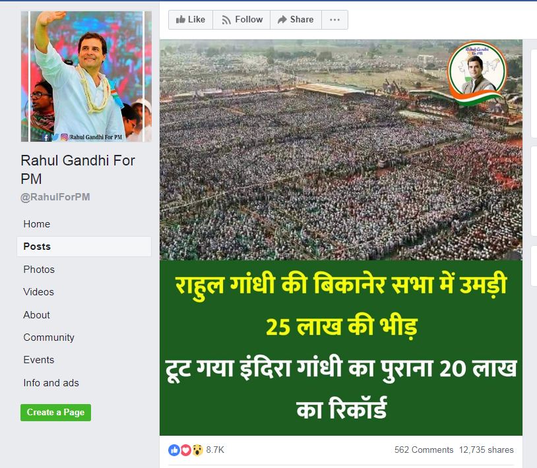The width and height of the screenshot is (537, 468).
Task: Open the Events section
Action: pos(39,360)
